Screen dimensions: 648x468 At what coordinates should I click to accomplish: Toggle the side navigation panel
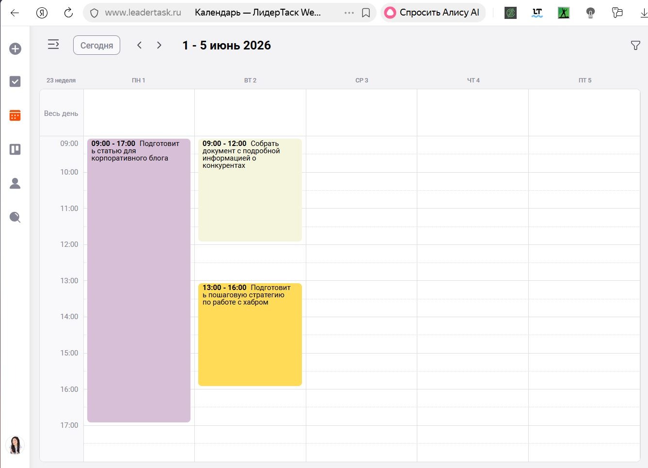53,45
